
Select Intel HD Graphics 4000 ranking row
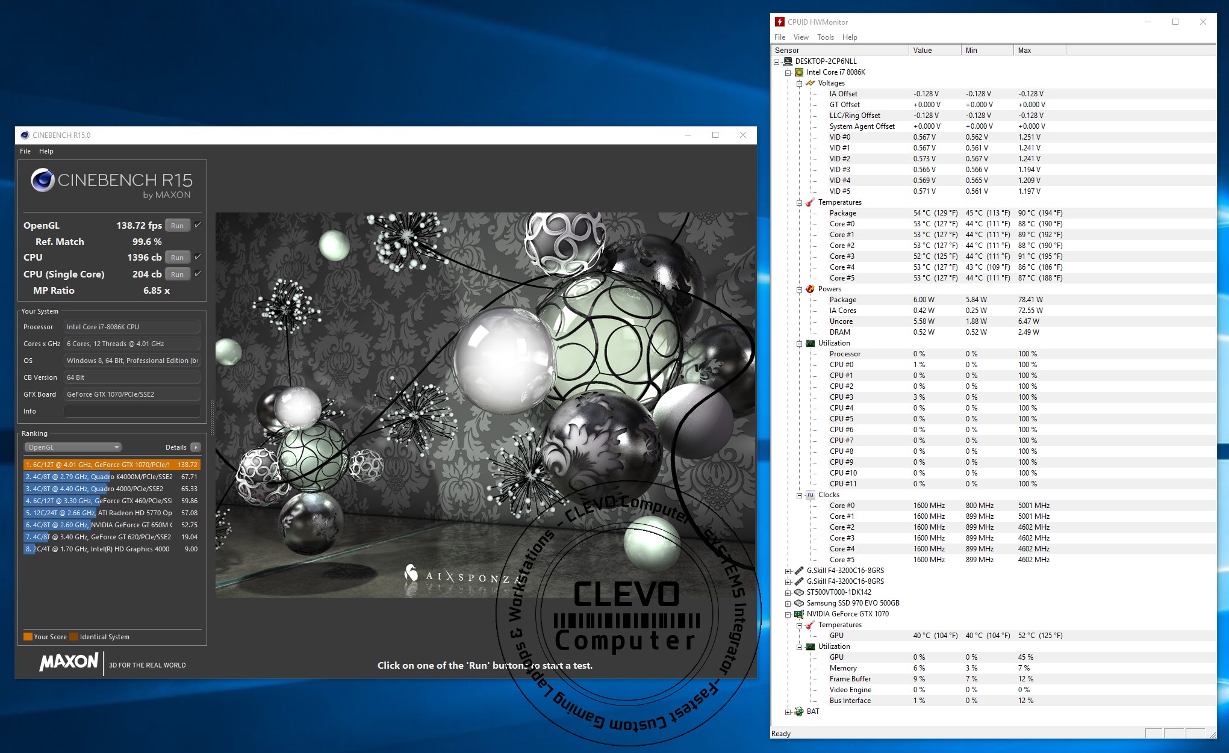point(112,549)
